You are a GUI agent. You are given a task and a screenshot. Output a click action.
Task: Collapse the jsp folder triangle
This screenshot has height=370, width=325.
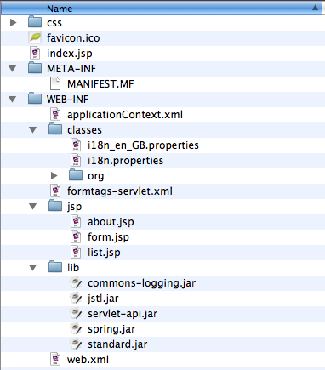(x=33, y=206)
